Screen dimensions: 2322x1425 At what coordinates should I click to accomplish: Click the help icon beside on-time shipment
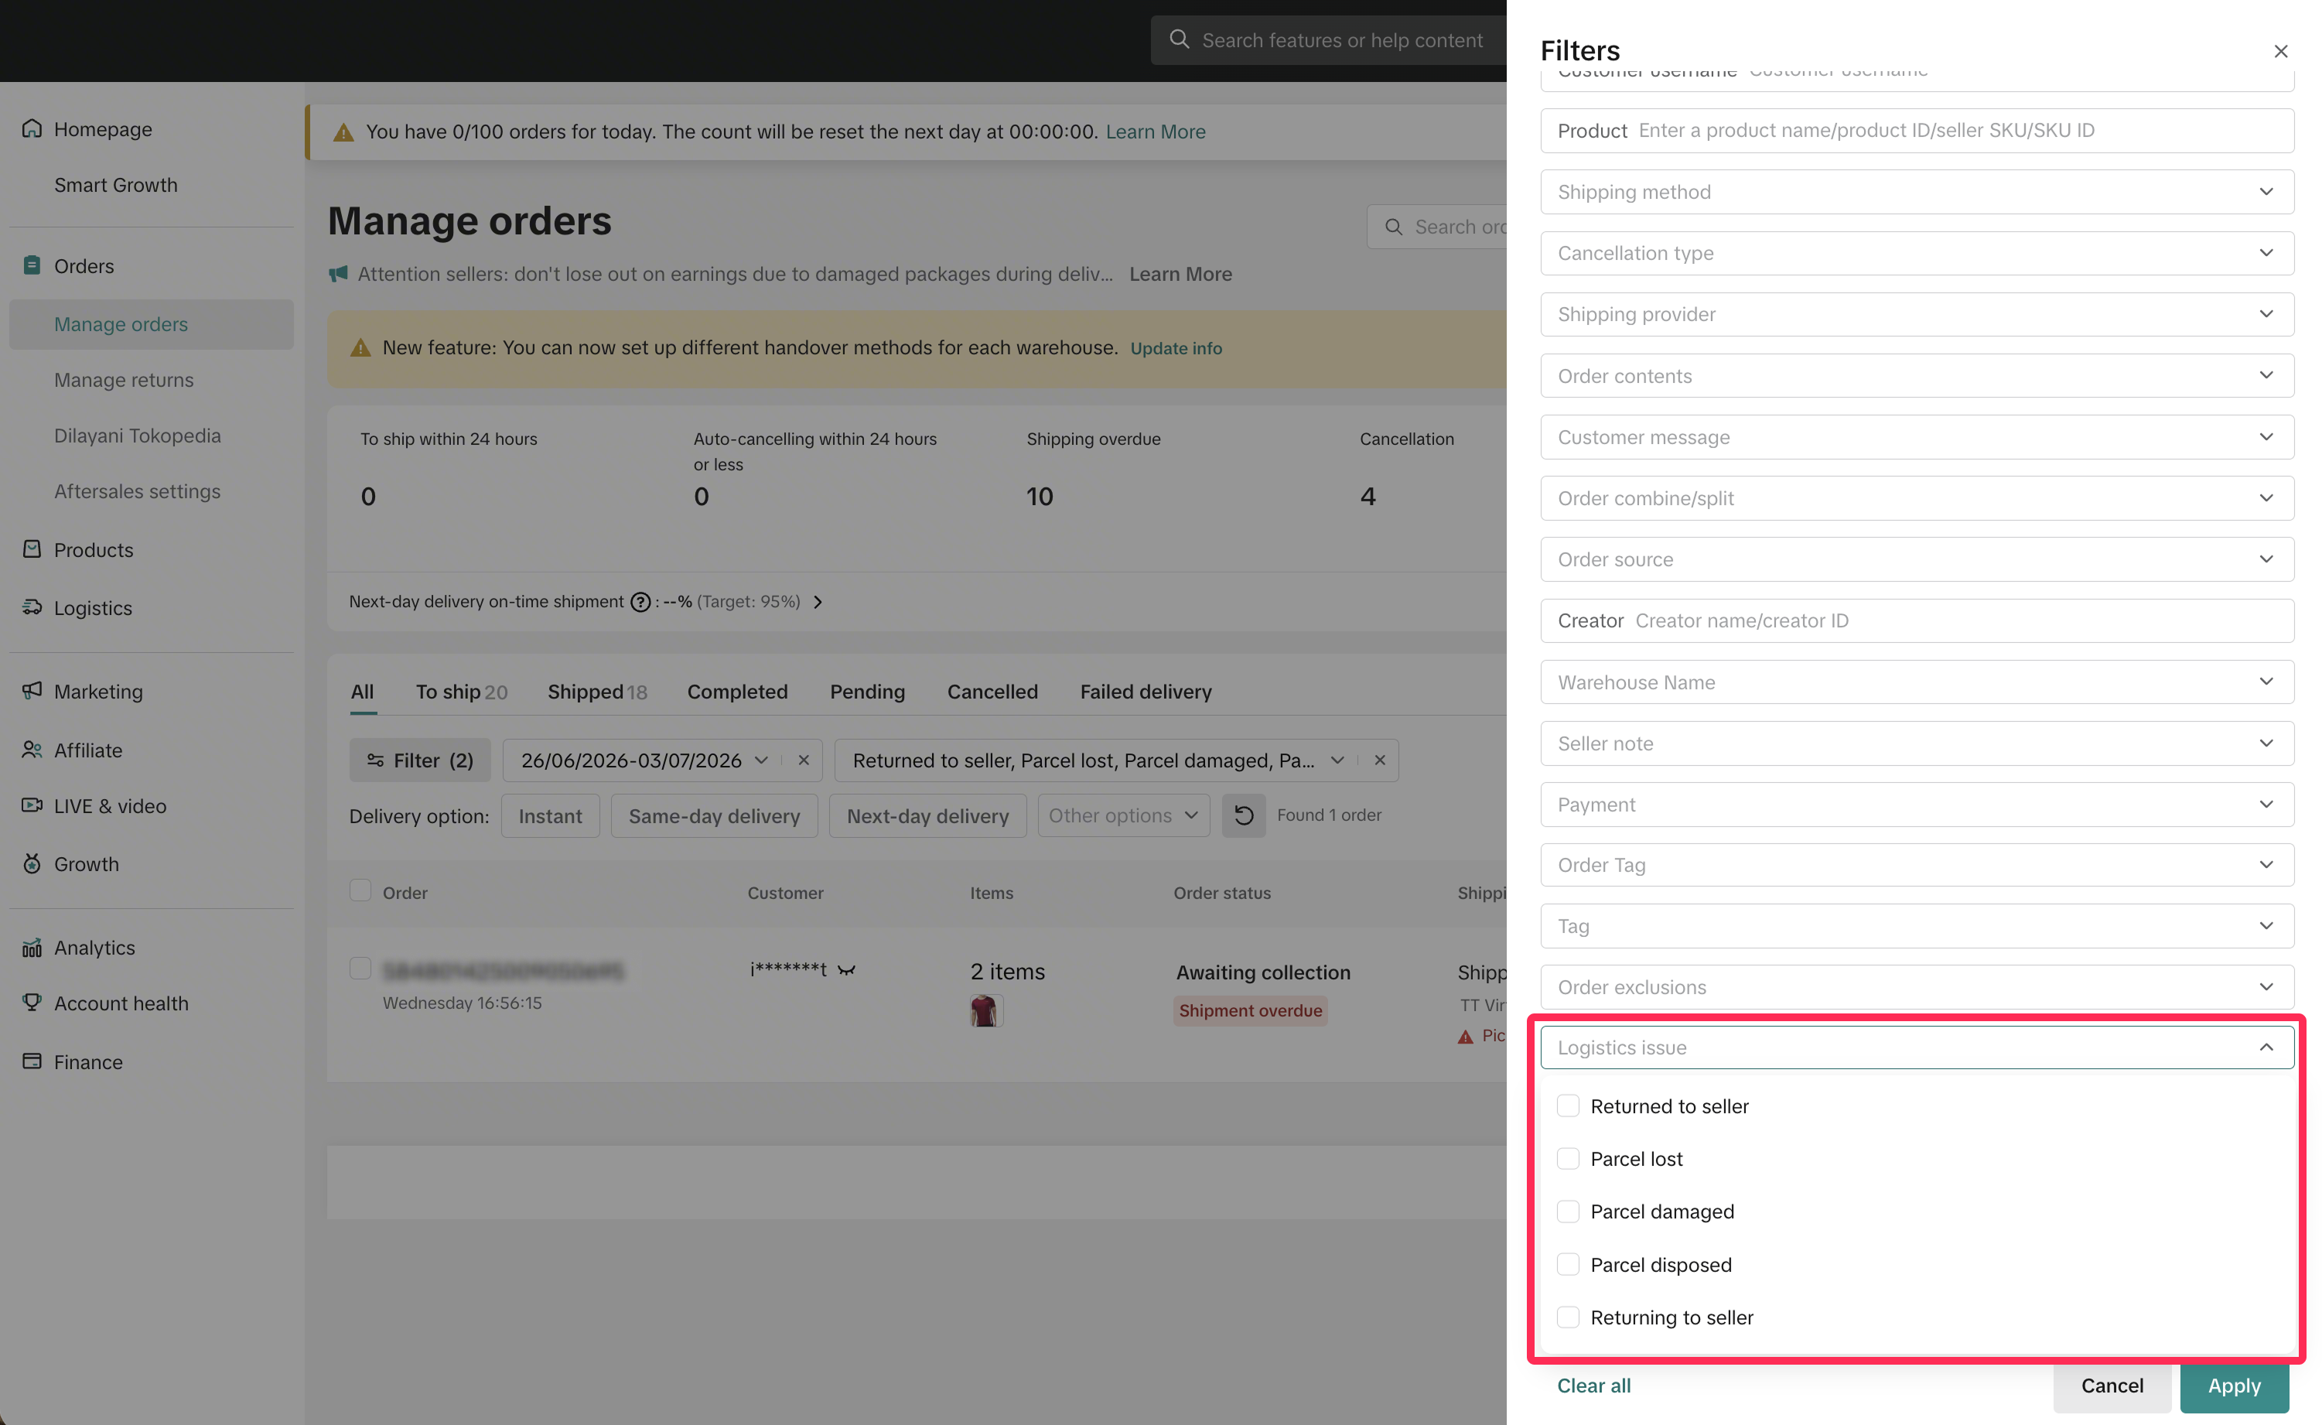(x=640, y=601)
